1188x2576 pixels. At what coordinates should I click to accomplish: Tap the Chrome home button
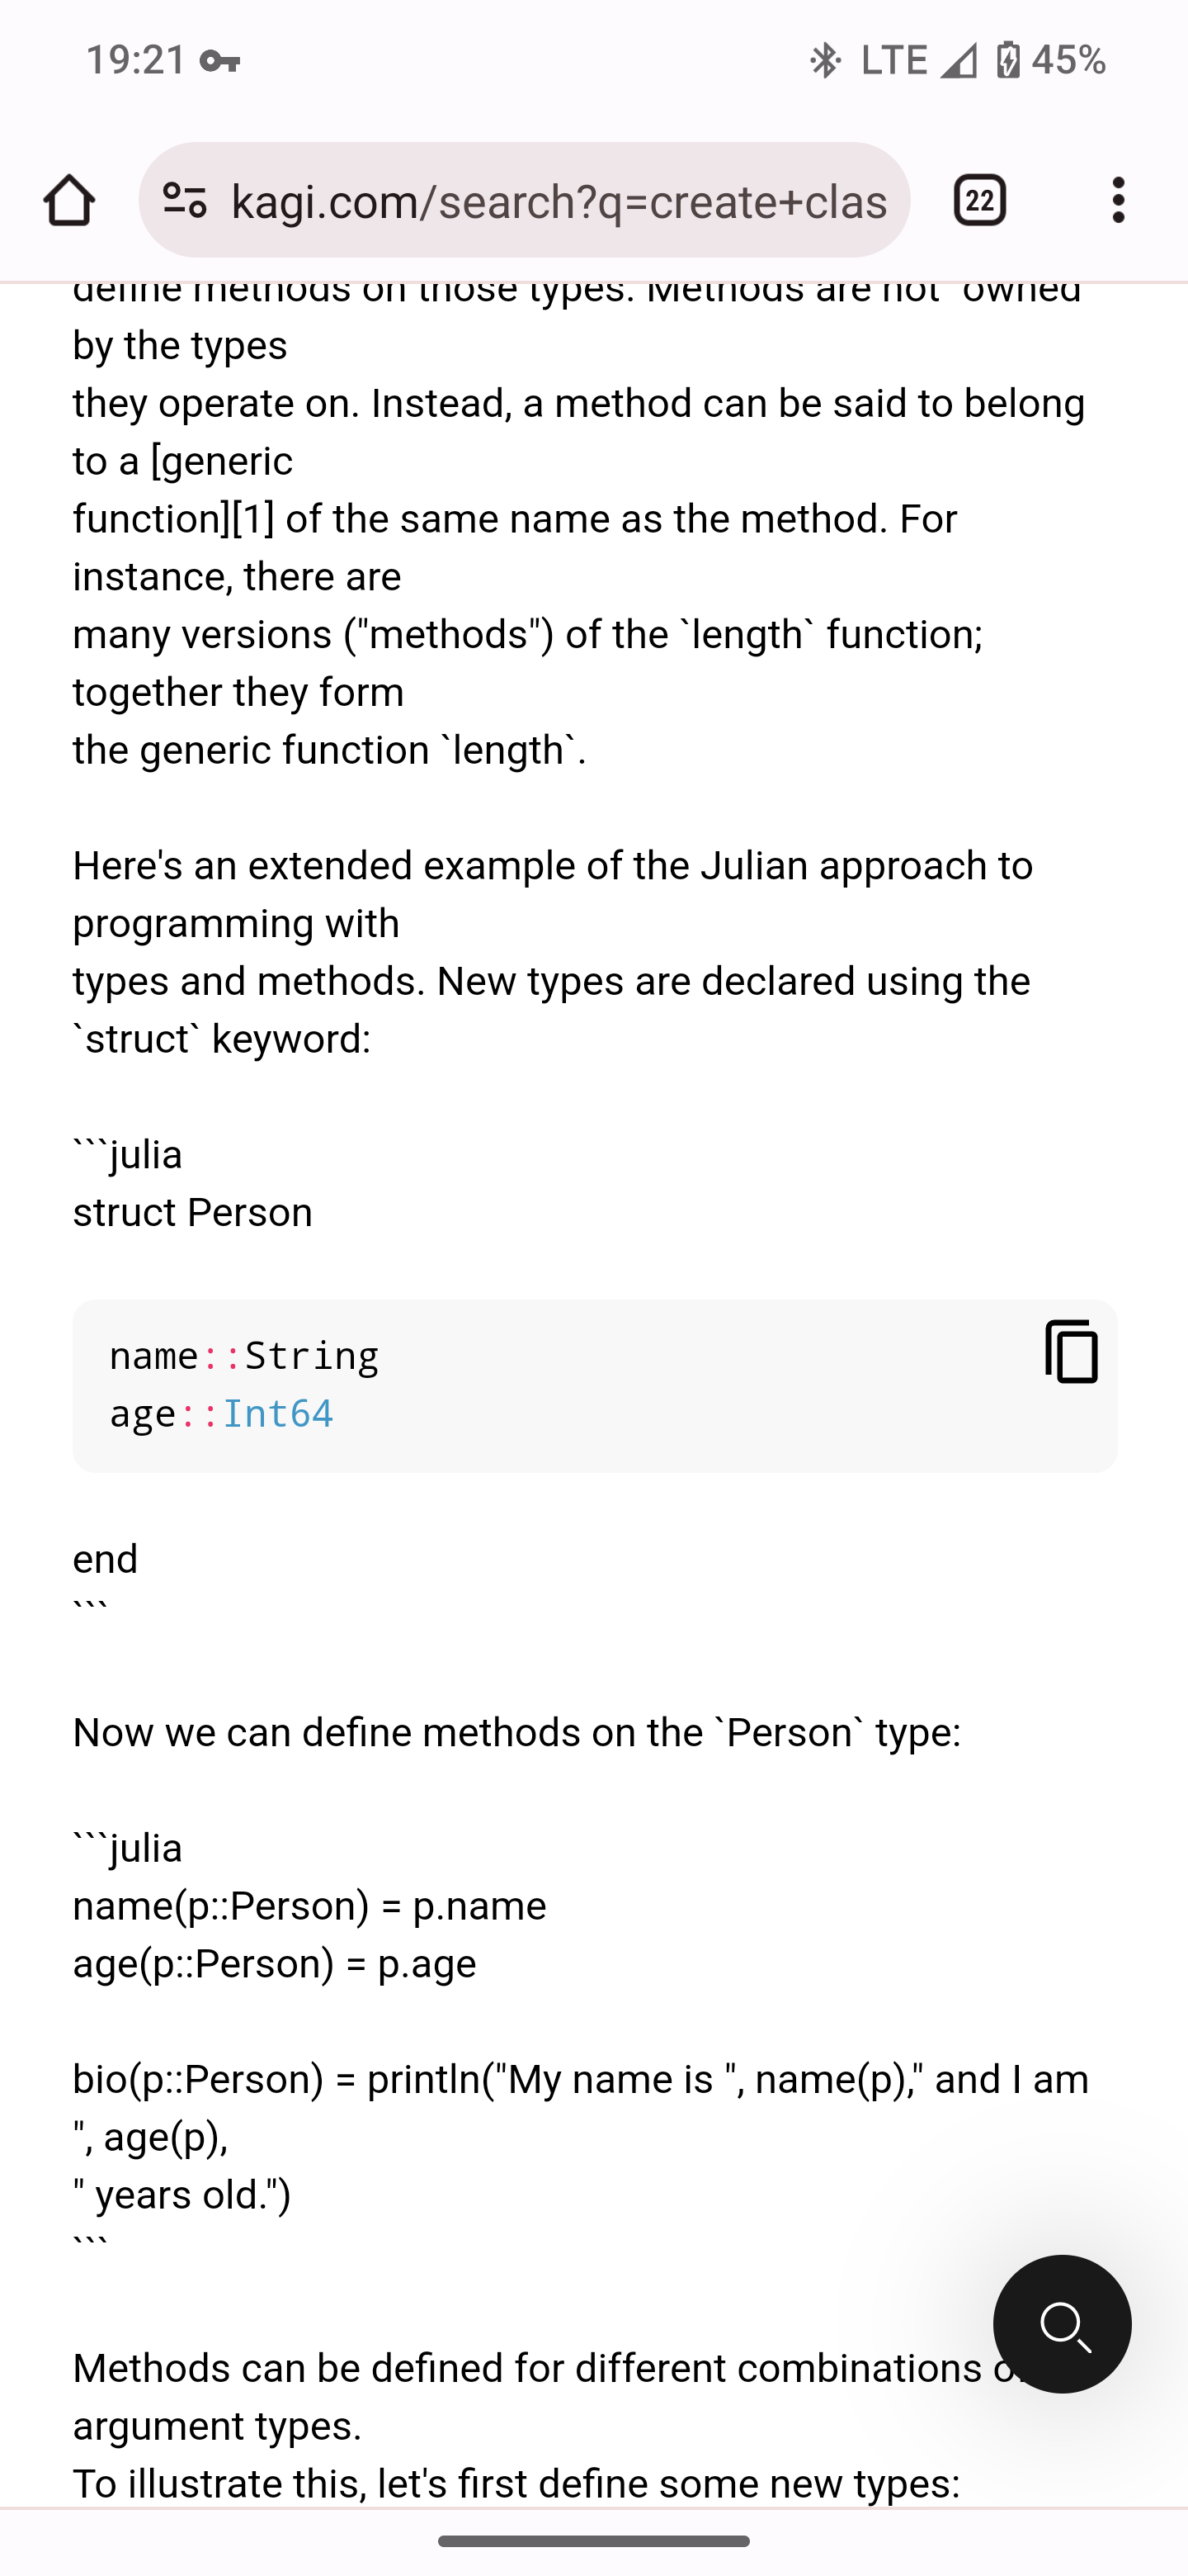(x=69, y=200)
